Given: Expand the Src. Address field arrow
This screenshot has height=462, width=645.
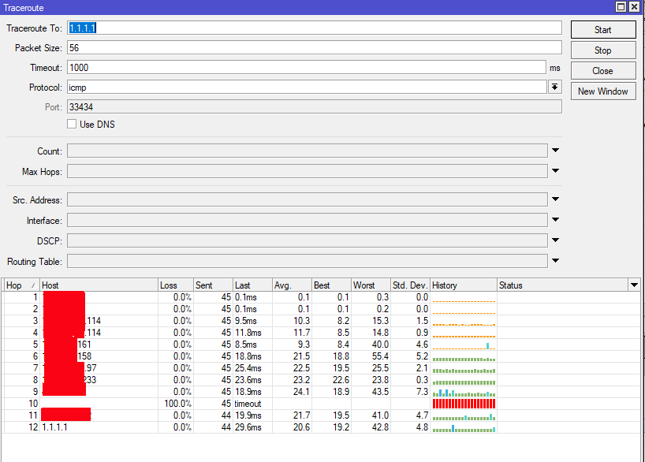Looking at the screenshot, I should click(x=555, y=199).
